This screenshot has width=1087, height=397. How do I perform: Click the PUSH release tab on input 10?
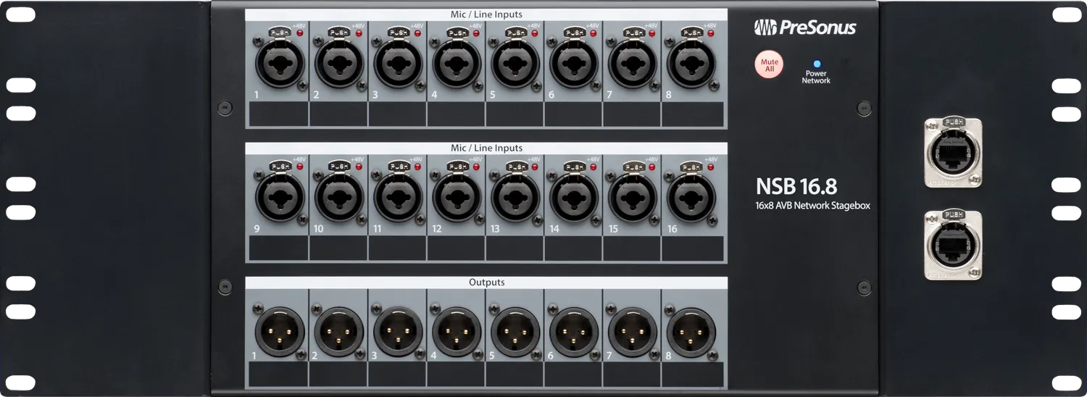339,166
